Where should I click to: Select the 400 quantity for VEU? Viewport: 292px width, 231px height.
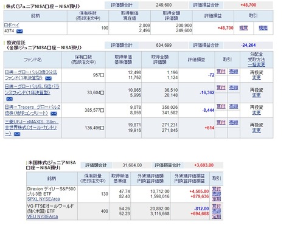[x=105, y=211]
